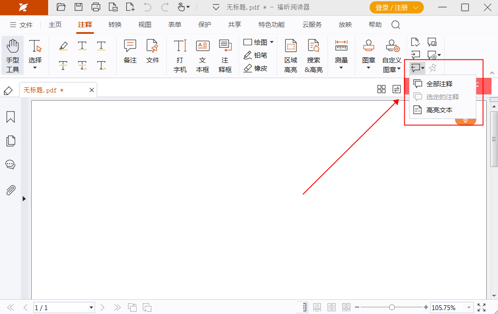Choose All Comments (全部注释) from menu

click(439, 84)
